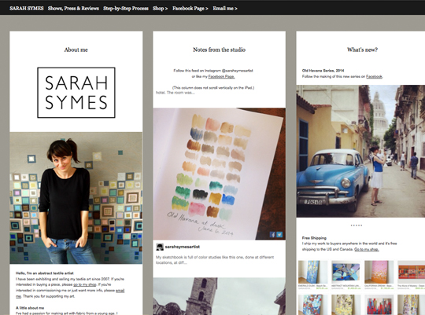425x315 pixels.
Task: Open the Old Havana watercolor swatch photo
Action: [x=220, y=174]
